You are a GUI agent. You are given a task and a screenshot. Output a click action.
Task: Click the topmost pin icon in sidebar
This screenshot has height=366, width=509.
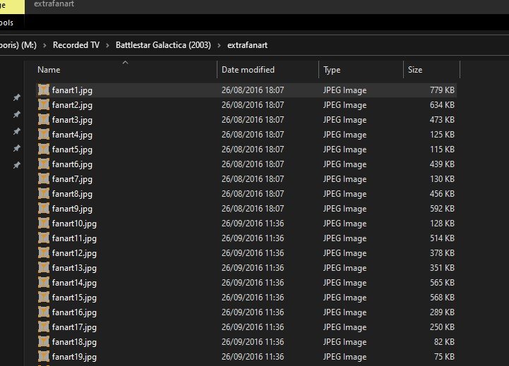[x=17, y=98]
